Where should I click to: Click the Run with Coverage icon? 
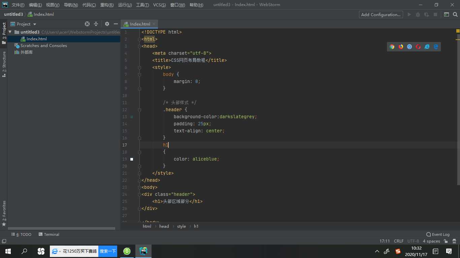[x=427, y=14]
